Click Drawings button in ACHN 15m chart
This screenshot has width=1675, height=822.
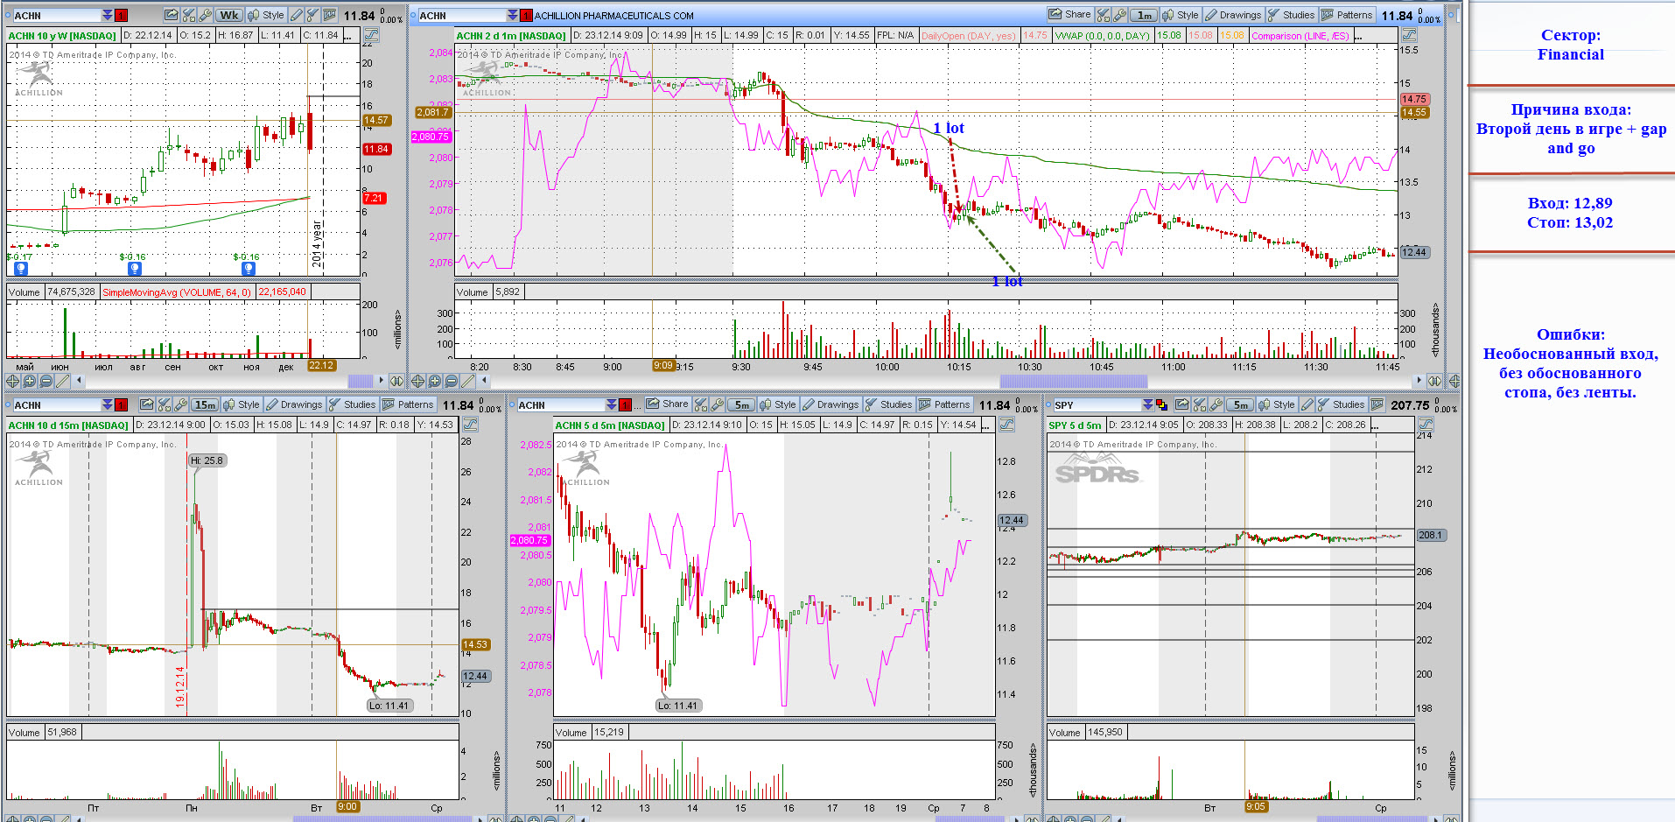tap(294, 404)
